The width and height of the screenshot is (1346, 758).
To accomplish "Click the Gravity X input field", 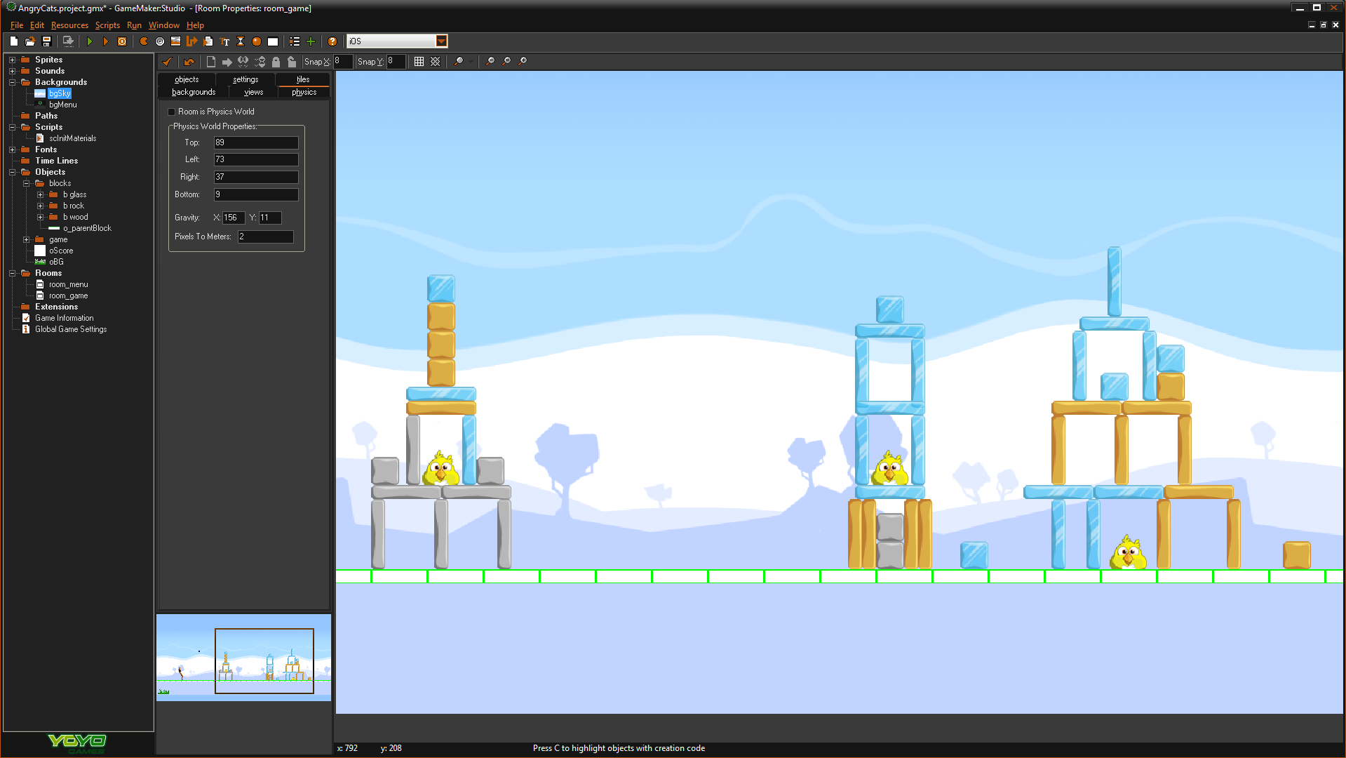I will pyautogui.click(x=234, y=218).
